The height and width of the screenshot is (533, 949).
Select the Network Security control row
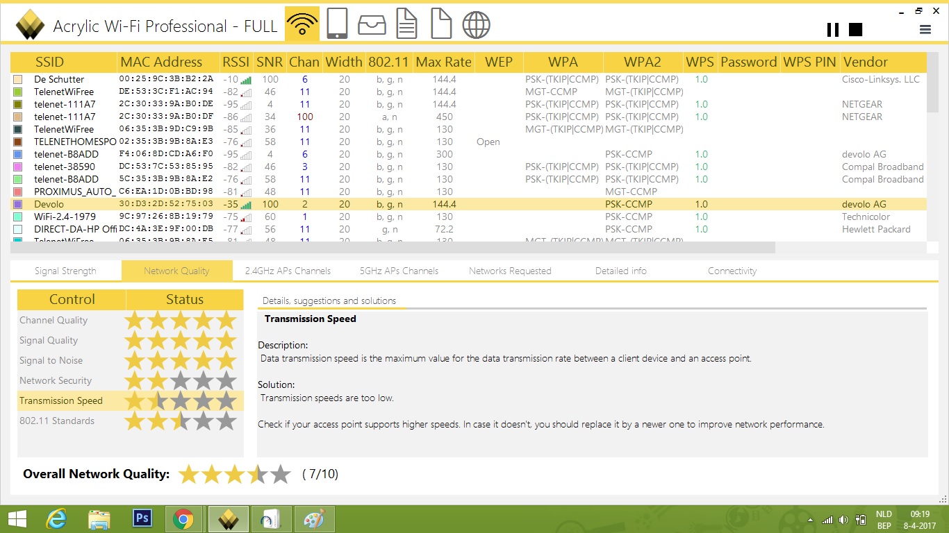pyautogui.click(x=56, y=380)
